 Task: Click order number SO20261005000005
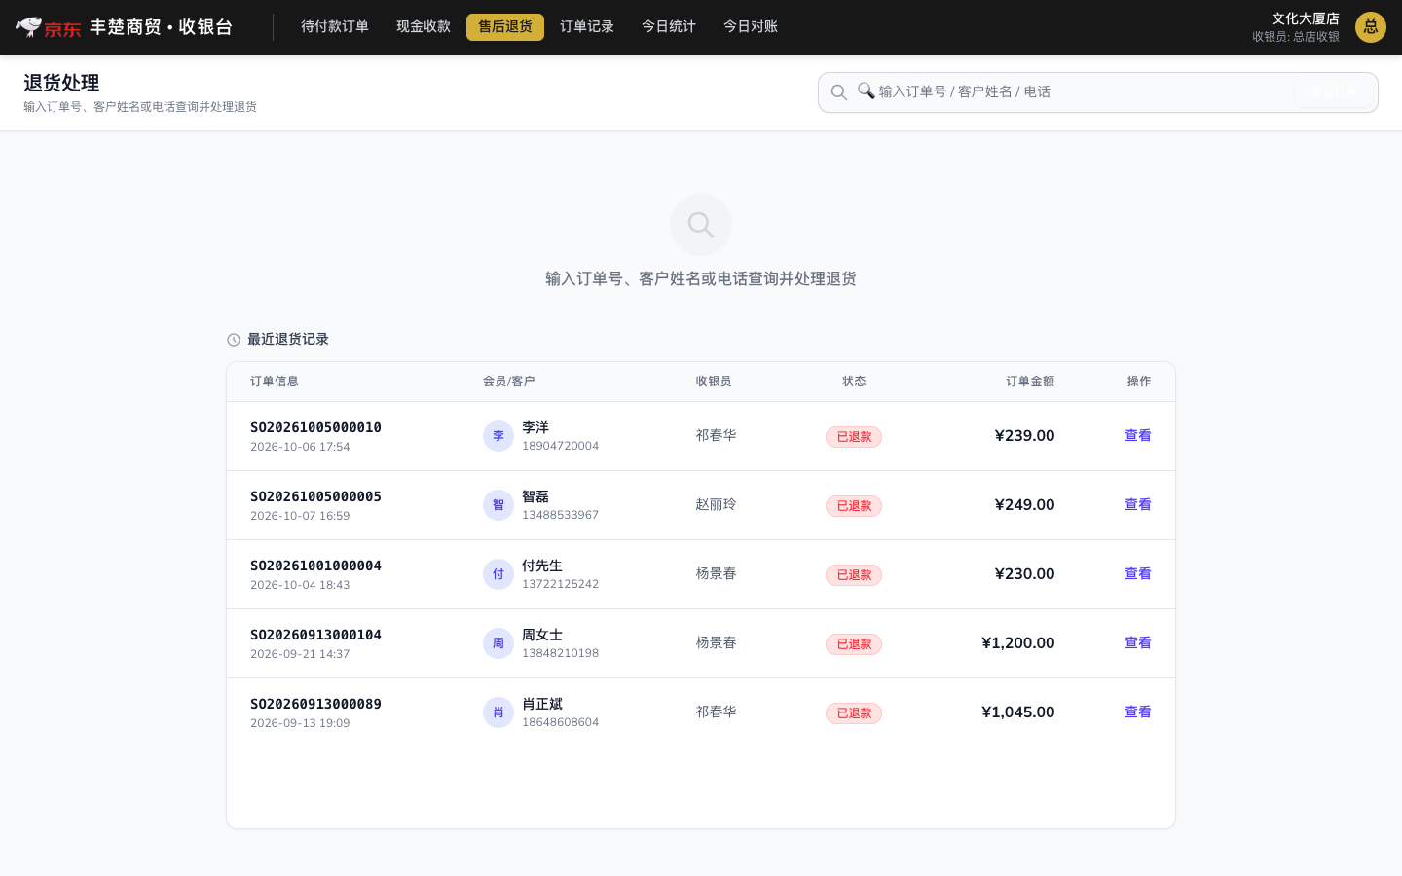point(315,496)
